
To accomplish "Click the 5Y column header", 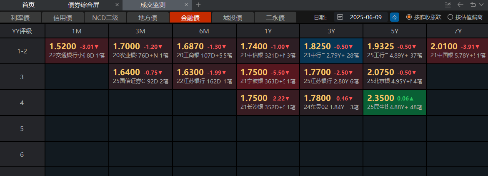I will (x=394, y=31).
